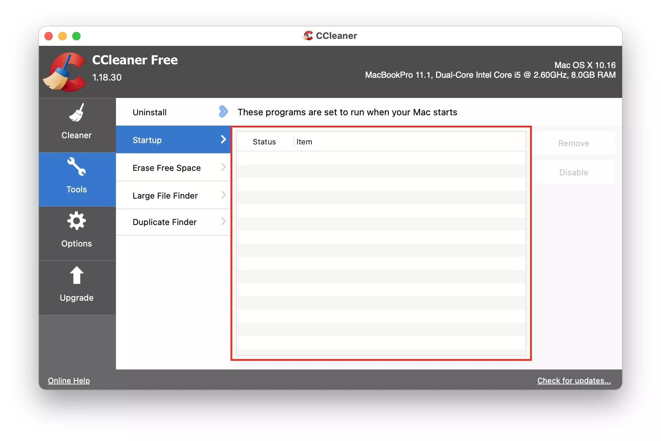The height and width of the screenshot is (441, 661).
Task: Maximize window with the green button
Action: 76,36
